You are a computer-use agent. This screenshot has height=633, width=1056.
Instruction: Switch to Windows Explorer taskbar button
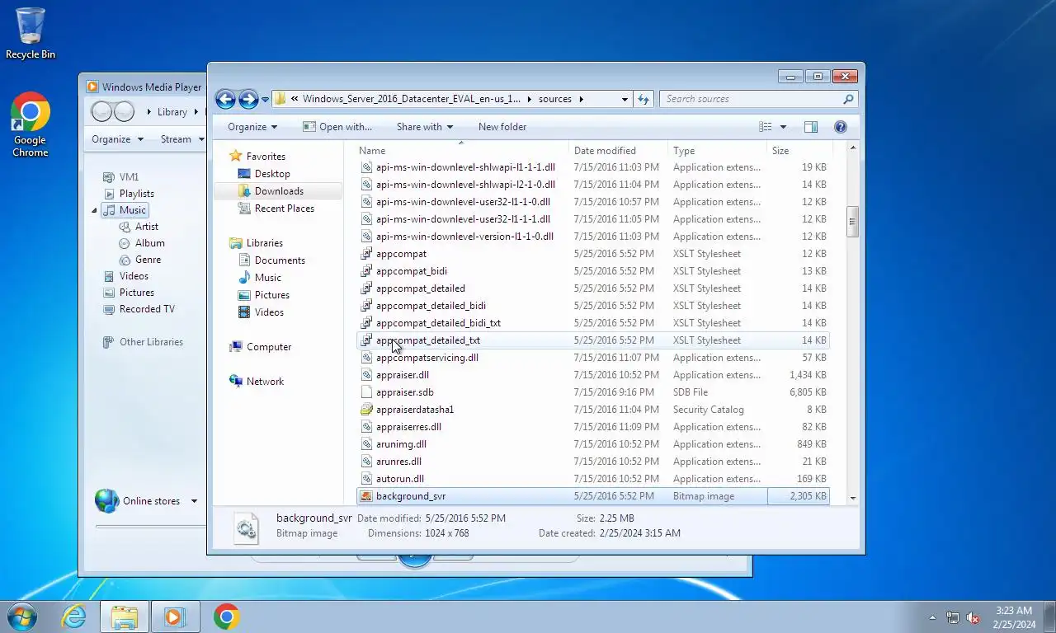click(125, 617)
